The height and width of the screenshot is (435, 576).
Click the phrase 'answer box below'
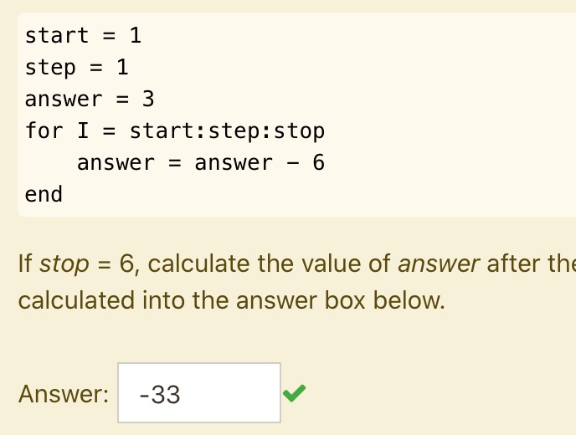[341, 300]
